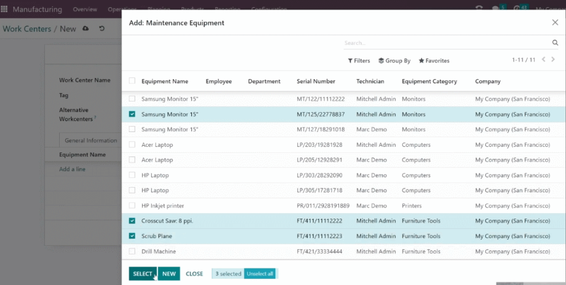This screenshot has height=285, width=566.
Task: Sort by Company column header
Action: [488, 81]
